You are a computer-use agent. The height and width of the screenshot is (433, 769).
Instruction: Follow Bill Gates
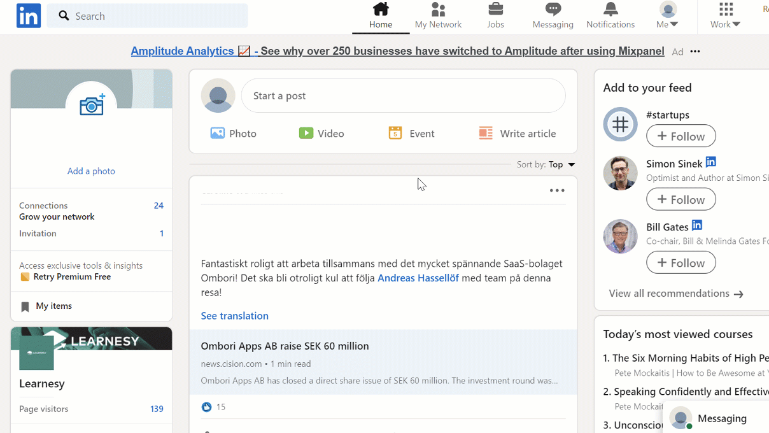681,262
